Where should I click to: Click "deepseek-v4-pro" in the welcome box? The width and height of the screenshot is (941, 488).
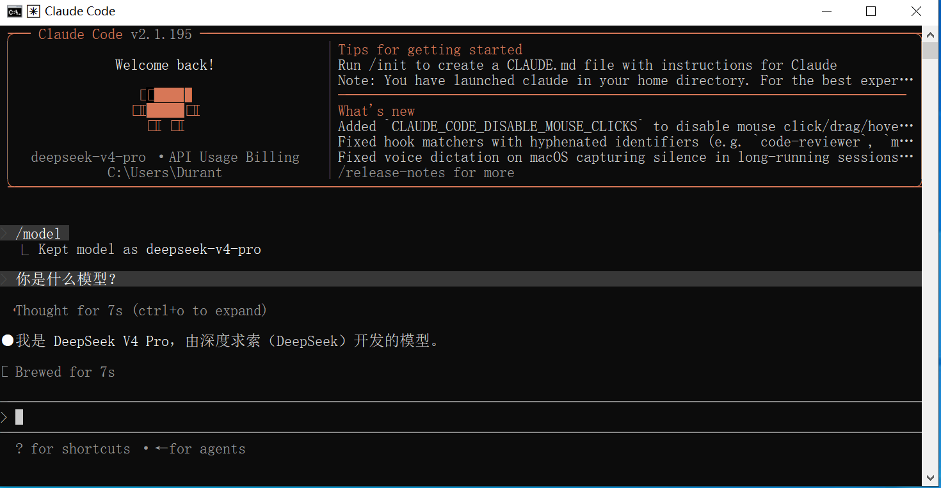88,157
